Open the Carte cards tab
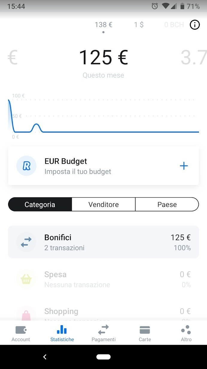 [x=145, y=334]
